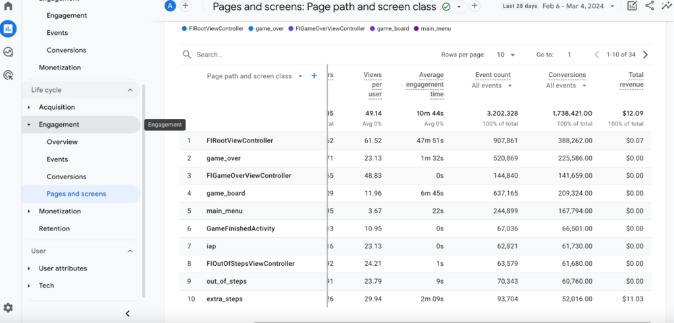Image resolution: width=674 pixels, height=323 pixels.
Task: Open the Explore icon in left rail
Action: (x=8, y=53)
